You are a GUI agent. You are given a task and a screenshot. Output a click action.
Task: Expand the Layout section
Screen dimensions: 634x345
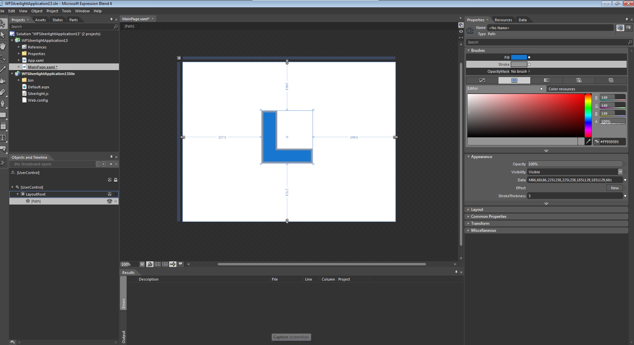coord(477,210)
